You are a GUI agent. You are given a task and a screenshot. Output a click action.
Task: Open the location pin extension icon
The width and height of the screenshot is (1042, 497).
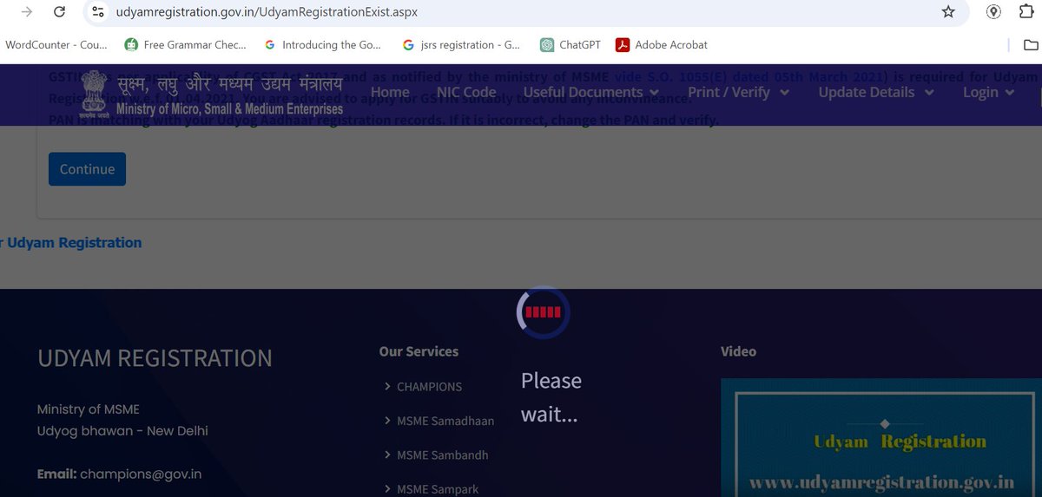[x=994, y=12]
